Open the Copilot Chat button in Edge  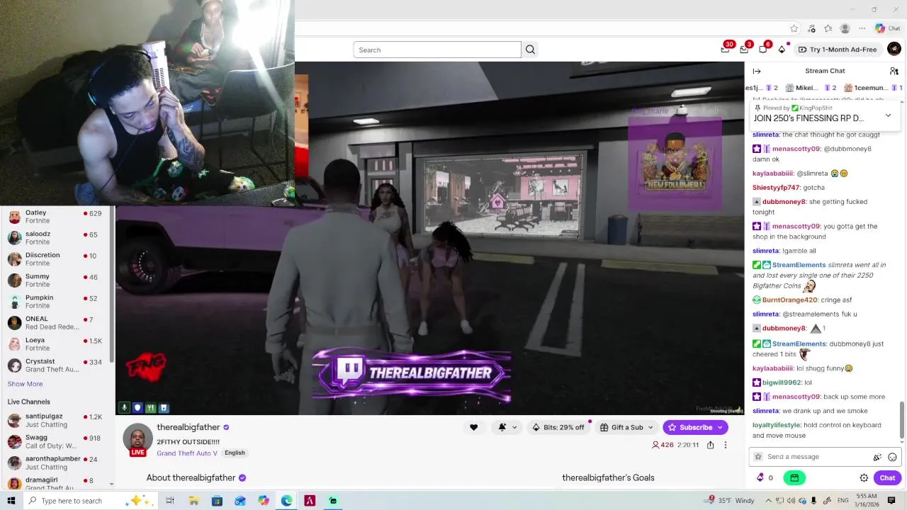887,28
